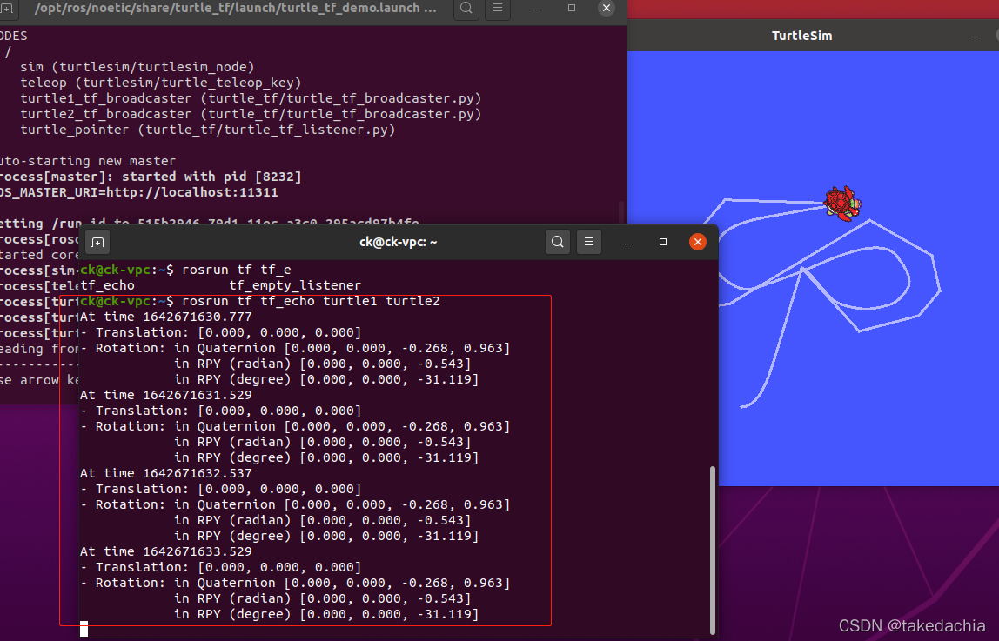This screenshot has height=641, width=999.
Task: Minimize the launch terminal window
Action: coord(536,9)
